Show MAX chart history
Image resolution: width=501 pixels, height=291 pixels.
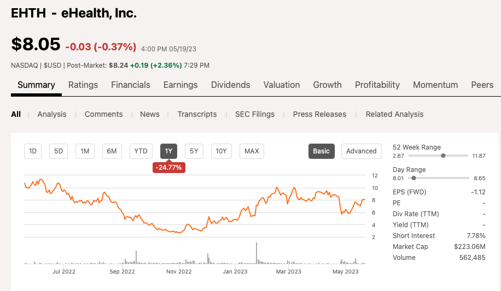point(252,151)
